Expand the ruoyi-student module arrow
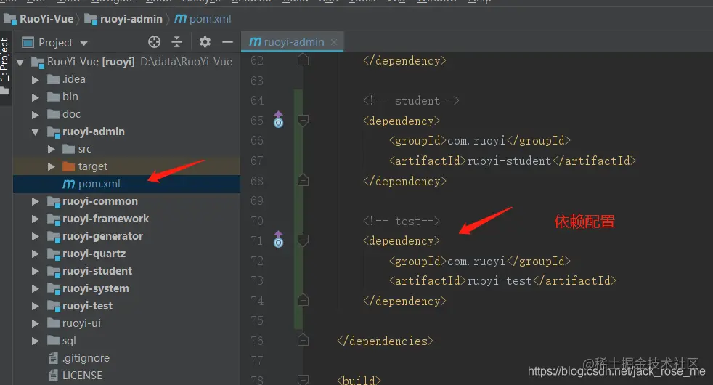Image resolution: width=713 pixels, height=385 pixels. (36, 272)
